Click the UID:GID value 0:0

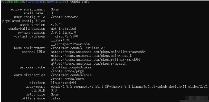(54, 90)
